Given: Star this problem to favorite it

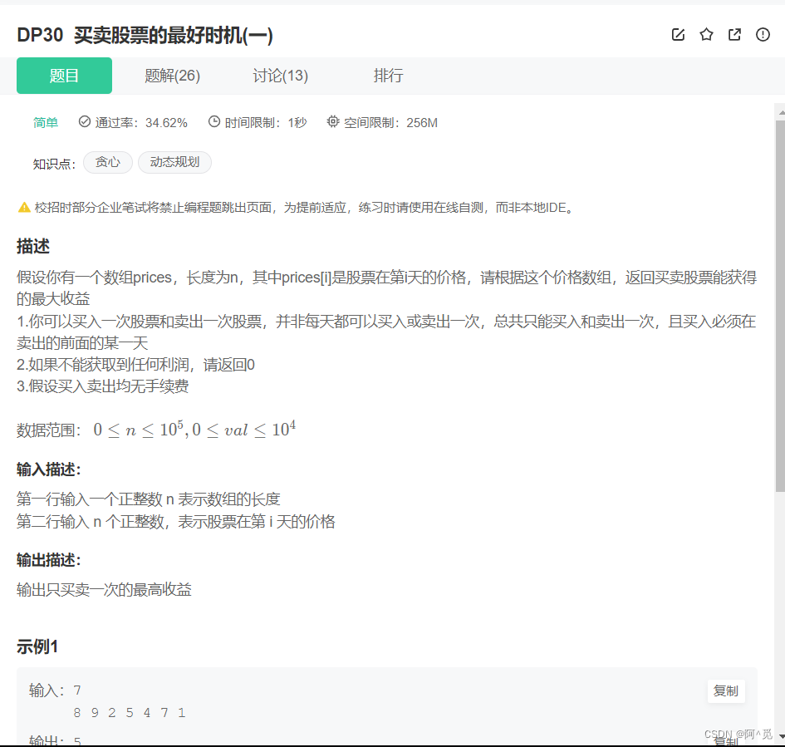Looking at the screenshot, I should 706,35.
